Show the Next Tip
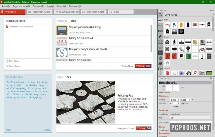 tap(47, 130)
